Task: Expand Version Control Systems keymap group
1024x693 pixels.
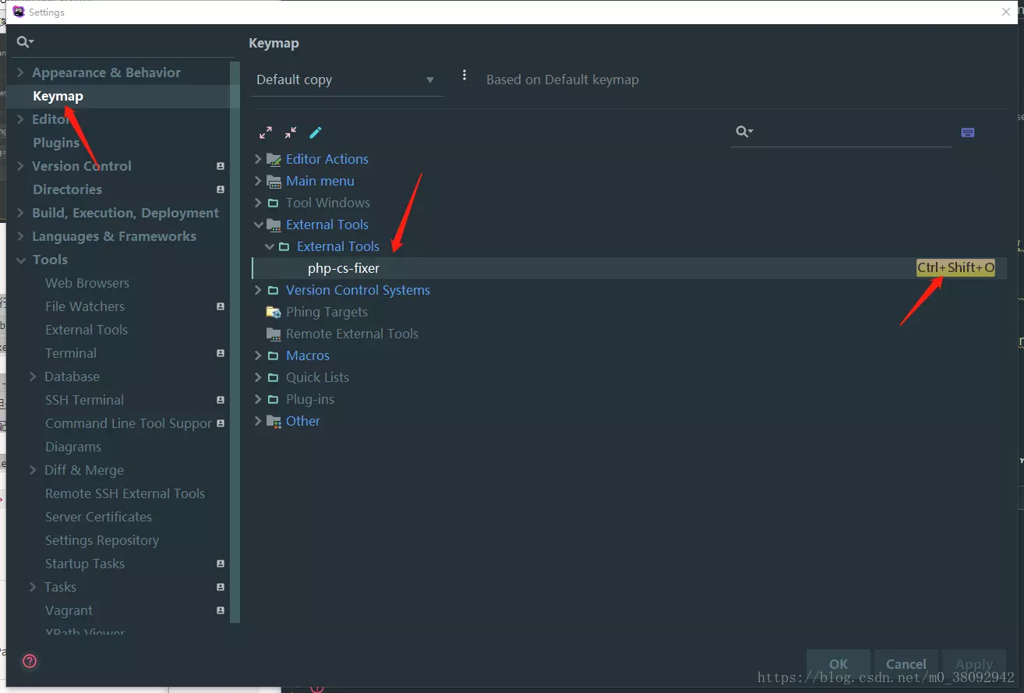Action: (258, 290)
